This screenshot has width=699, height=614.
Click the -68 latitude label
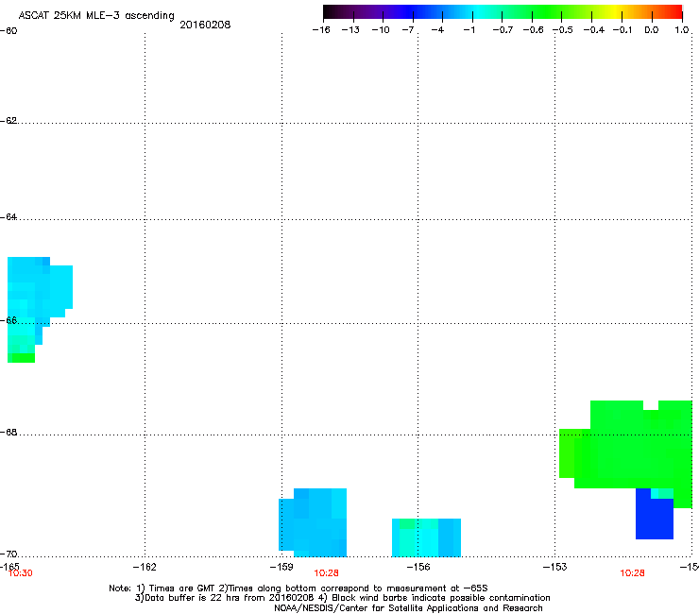pos(9,433)
